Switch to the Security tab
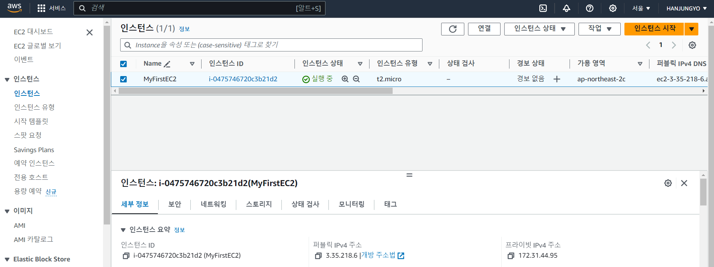The width and height of the screenshot is (714, 267). tap(175, 204)
